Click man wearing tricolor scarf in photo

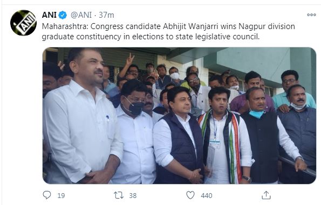(224, 136)
